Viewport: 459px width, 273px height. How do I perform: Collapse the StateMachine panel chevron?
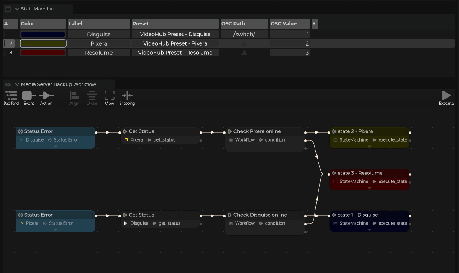(x=17, y=9)
